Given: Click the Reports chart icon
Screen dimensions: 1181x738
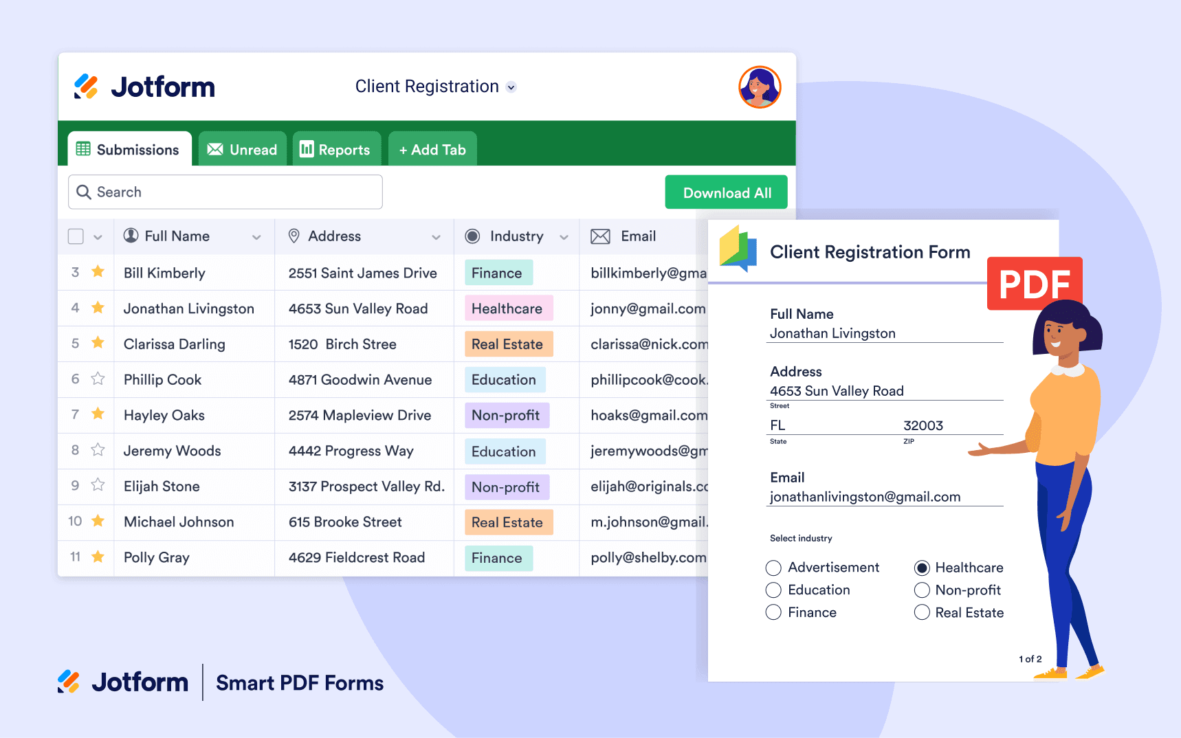Looking at the screenshot, I should tap(307, 148).
